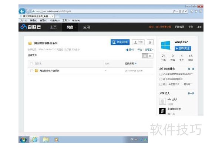
Task: Open the recommended resource starting with 春天
Action: point(173,79)
